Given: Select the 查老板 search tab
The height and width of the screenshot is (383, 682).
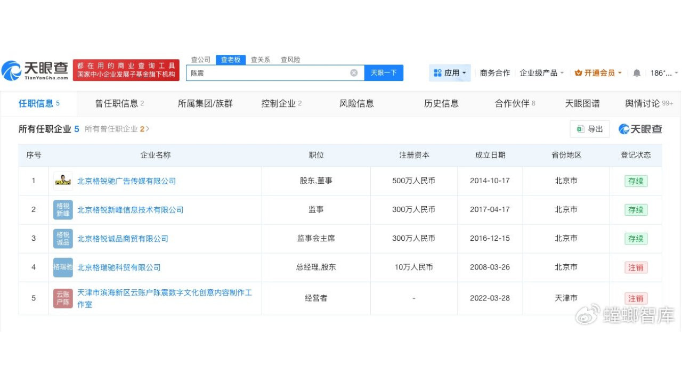Looking at the screenshot, I should pyautogui.click(x=231, y=60).
